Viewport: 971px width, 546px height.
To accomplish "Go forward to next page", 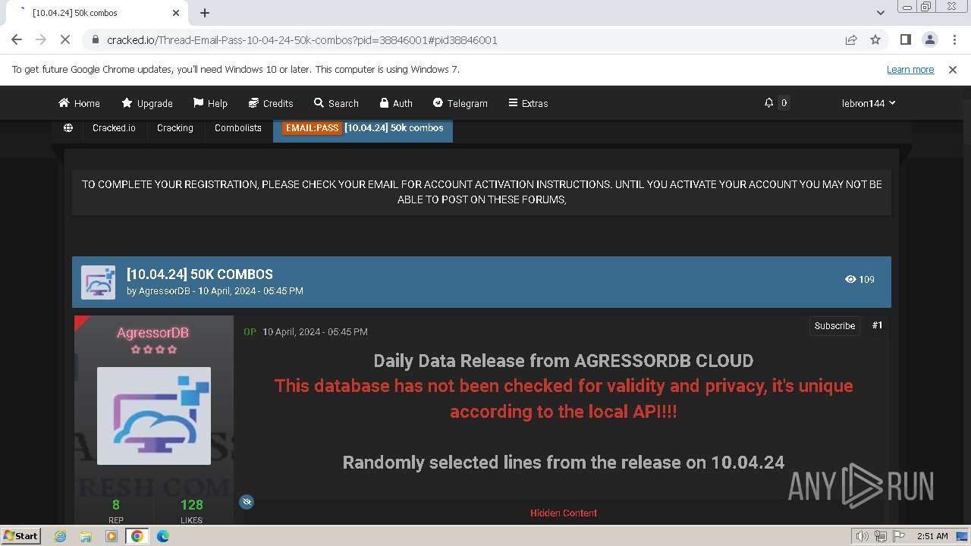I will click(x=41, y=39).
